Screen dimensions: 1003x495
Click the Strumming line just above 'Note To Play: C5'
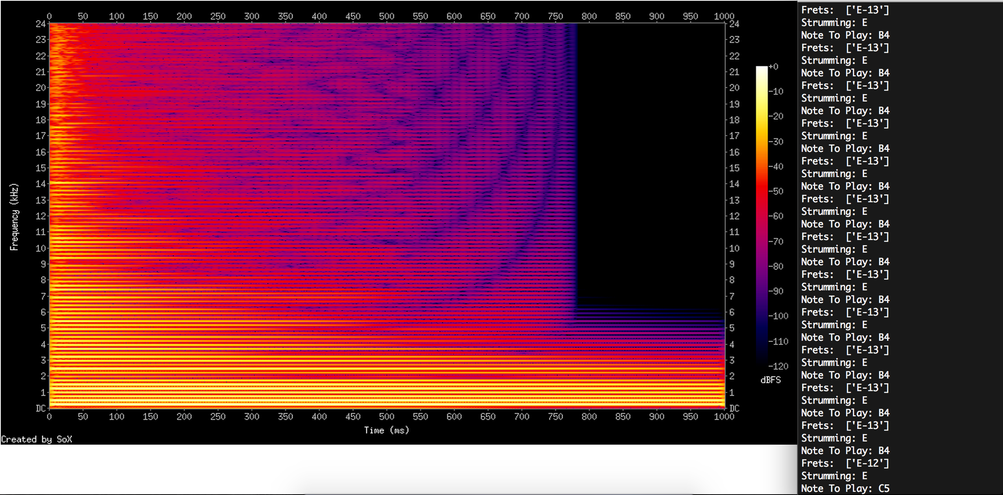(x=834, y=476)
